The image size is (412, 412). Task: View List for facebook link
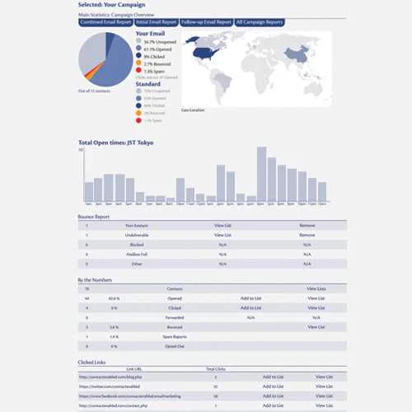(324, 396)
